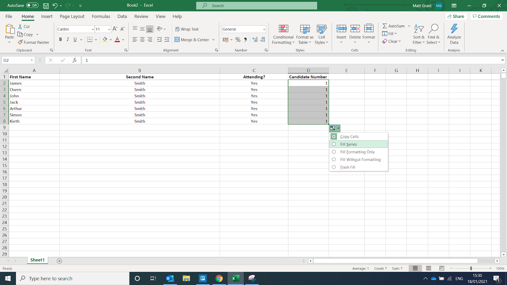Open the Auto Fill Options button
Screen dimensions: 507x285
[335, 128]
